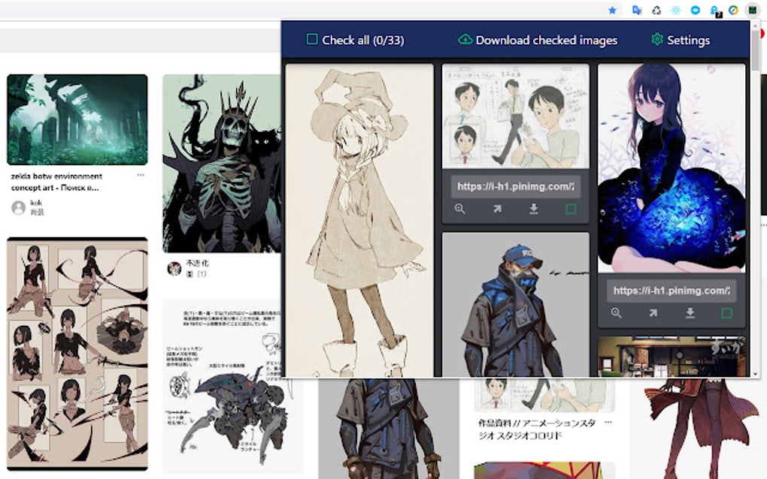Viewport: 767px width, 479px height.
Task: Click the green image downloader extension icon
Action: pos(752,10)
